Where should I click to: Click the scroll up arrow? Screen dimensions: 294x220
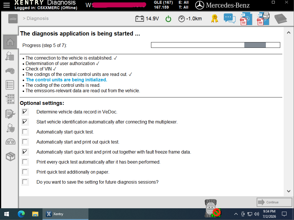pyautogui.click(x=289, y=33)
